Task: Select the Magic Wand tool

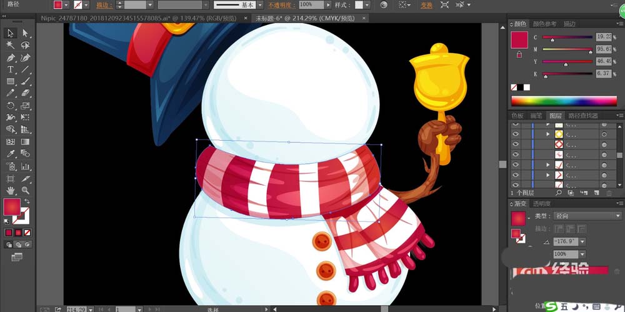Action: point(11,45)
